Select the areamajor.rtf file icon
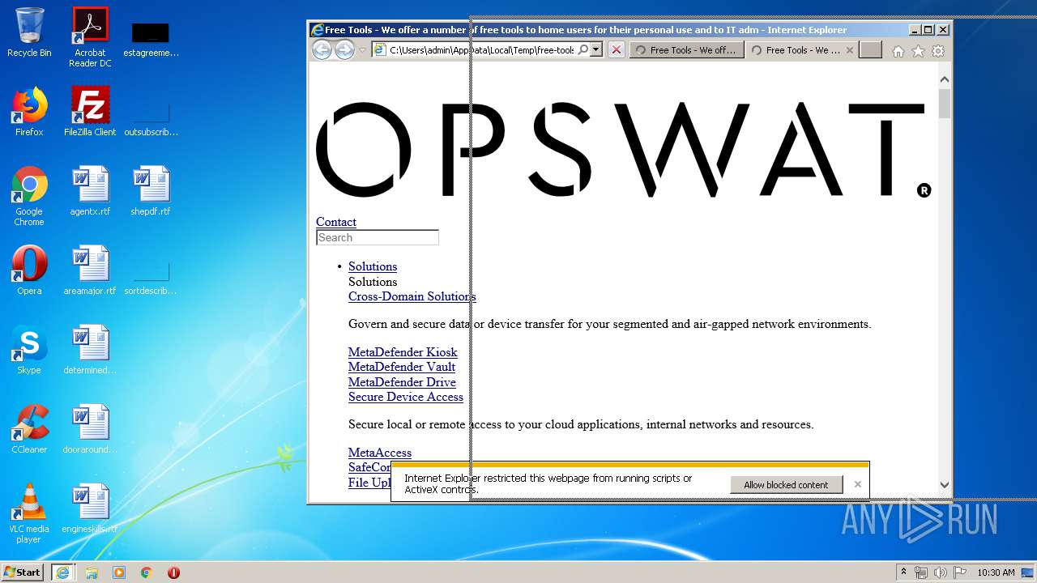Screen dimensions: 1037x583 90,270
